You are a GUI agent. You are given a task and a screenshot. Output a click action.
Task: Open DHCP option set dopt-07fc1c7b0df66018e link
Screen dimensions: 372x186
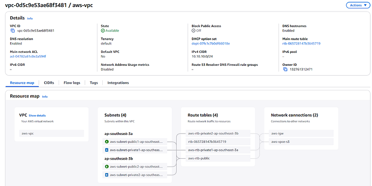point(211,44)
